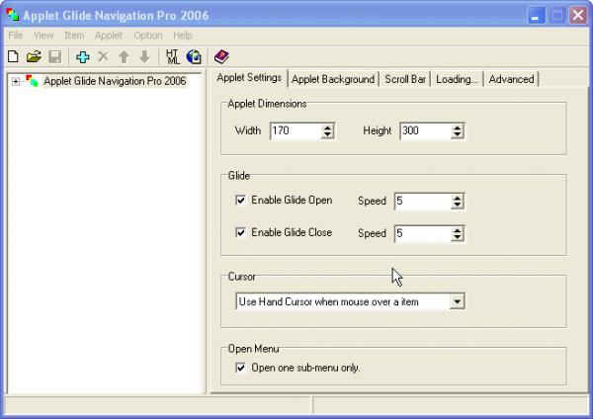Add an item with the blue plus icon
Screen dimensions: 593x419
pos(82,57)
